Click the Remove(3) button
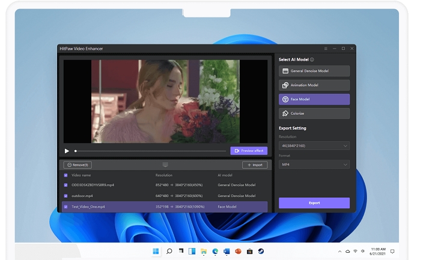Viewport: 429px width, 260px height. (x=78, y=165)
